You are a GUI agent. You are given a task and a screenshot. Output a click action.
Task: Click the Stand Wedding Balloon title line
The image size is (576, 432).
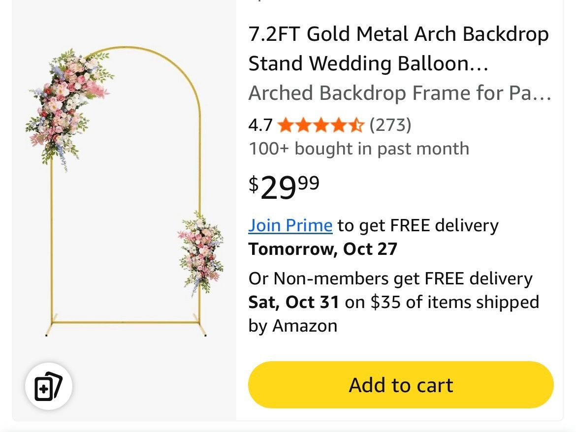(x=368, y=63)
